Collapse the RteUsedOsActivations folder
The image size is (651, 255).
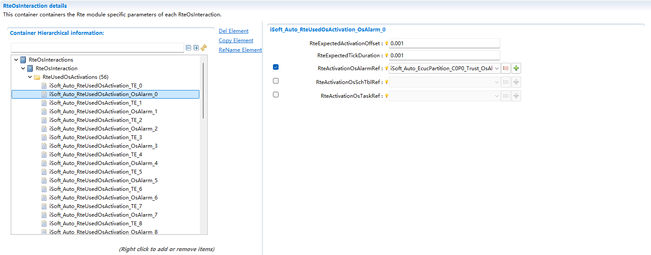pyautogui.click(x=30, y=77)
